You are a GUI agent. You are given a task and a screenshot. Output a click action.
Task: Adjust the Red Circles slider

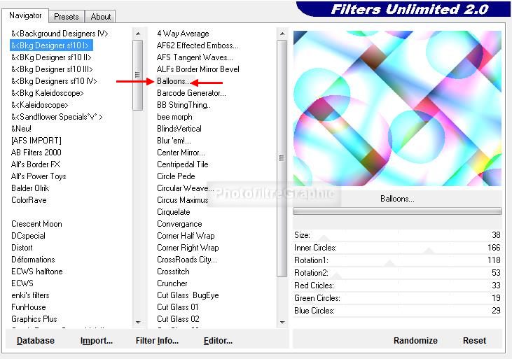[x=397, y=286]
